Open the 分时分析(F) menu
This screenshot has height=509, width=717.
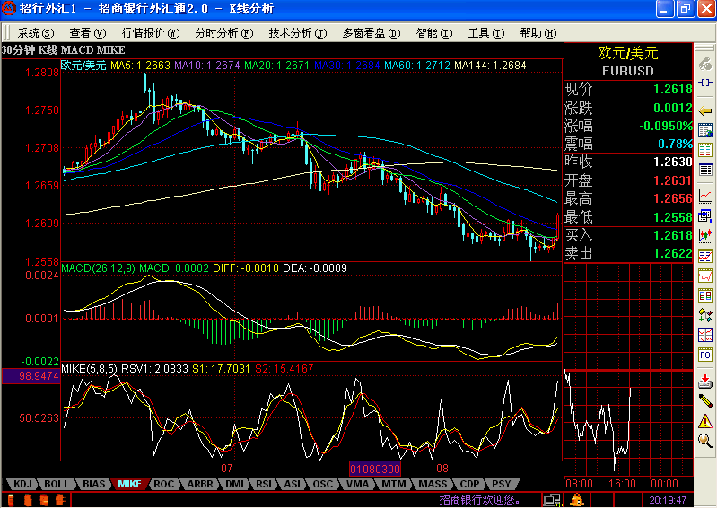point(224,33)
